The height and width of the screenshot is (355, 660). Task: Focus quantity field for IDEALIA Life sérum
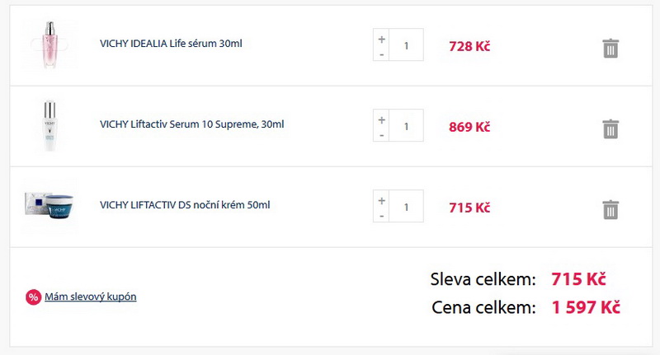pos(406,45)
